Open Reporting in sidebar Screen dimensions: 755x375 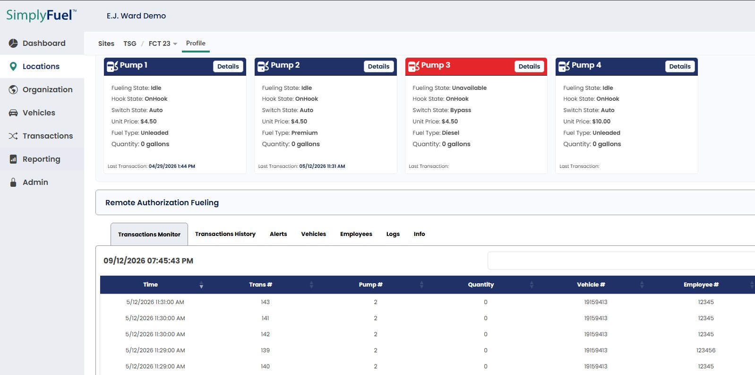point(42,159)
